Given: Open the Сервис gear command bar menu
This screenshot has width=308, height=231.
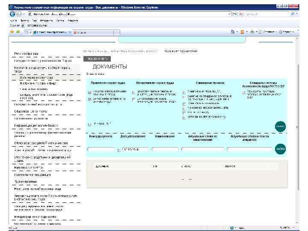Looking at the screenshot, I should (x=287, y=32).
